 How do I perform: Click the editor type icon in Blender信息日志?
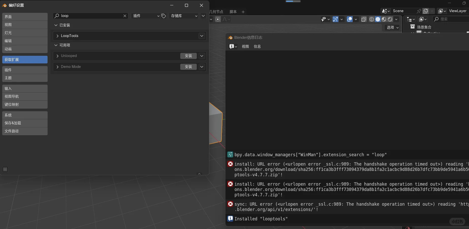coord(232,46)
